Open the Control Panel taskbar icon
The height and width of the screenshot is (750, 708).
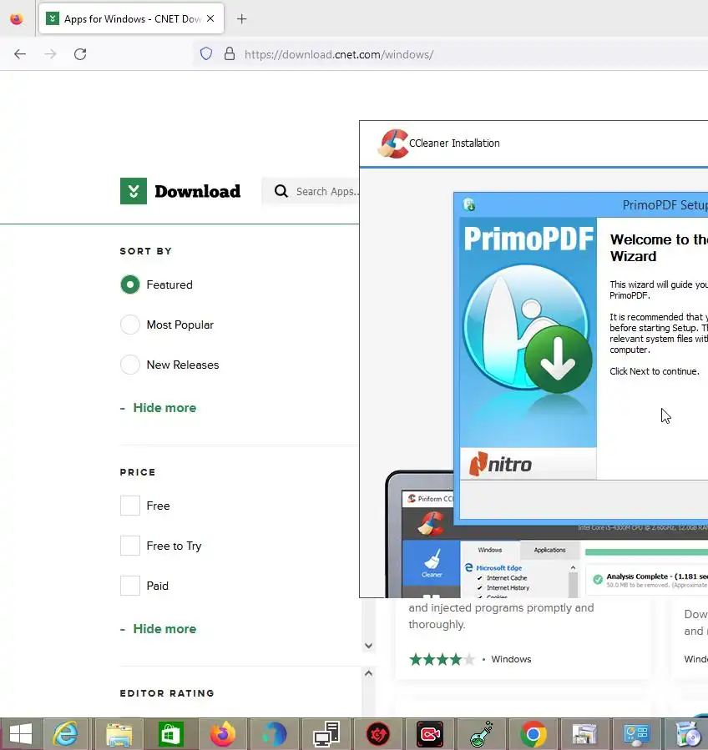(637, 734)
